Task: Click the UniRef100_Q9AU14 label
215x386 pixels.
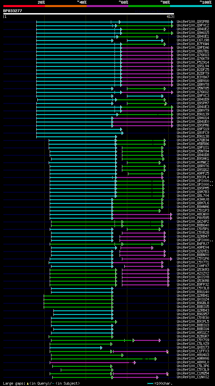Action: tap(193, 118)
